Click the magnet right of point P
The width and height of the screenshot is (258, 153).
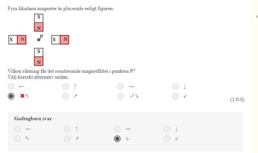[x=60, y=40]
